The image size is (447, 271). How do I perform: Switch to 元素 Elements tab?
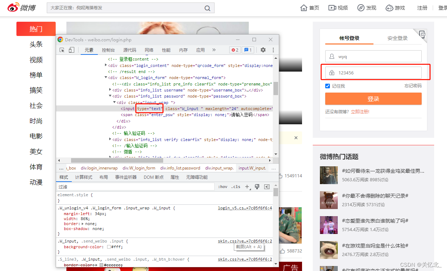[x=89, y=50]
